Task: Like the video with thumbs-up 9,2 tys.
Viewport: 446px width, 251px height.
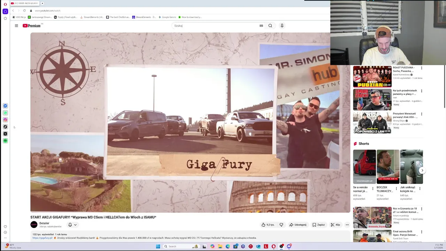Action: pos(268,225)
